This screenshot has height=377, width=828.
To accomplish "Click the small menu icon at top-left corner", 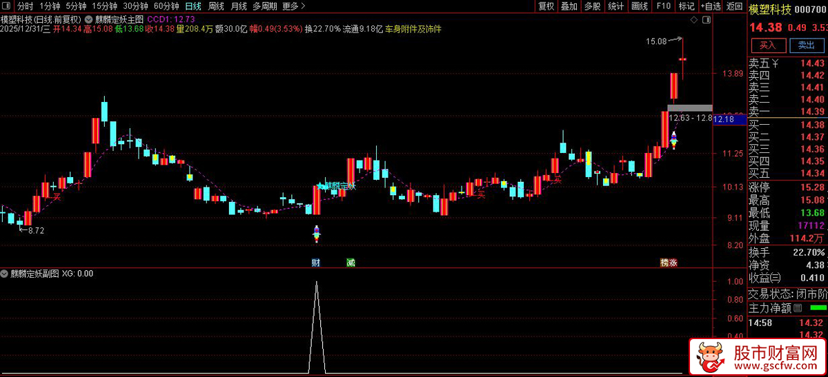I will (6, 6).
